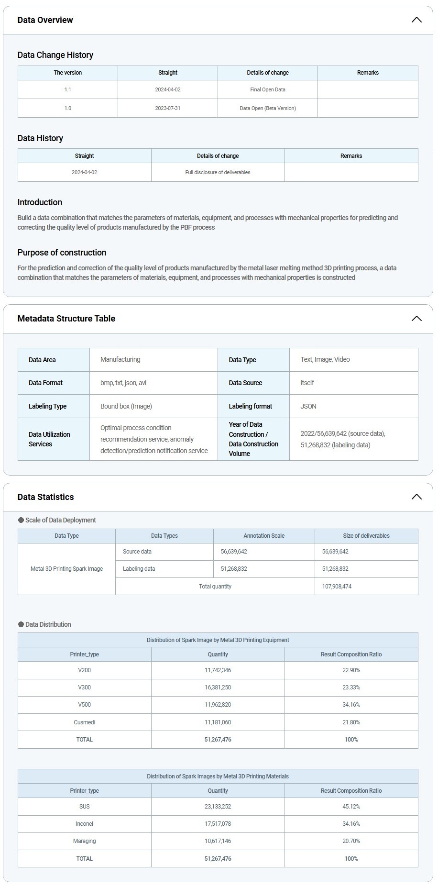Click the total quantity 107,908,474 cell
Viewport: 438px width, 887px height.
coord(337,587)
